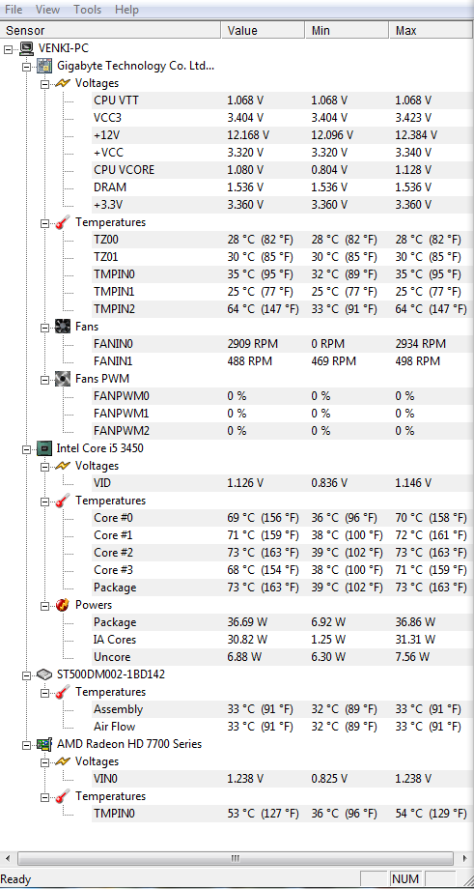Collapse the AMD Radeon HD 7700 node

tap(26, 744)
